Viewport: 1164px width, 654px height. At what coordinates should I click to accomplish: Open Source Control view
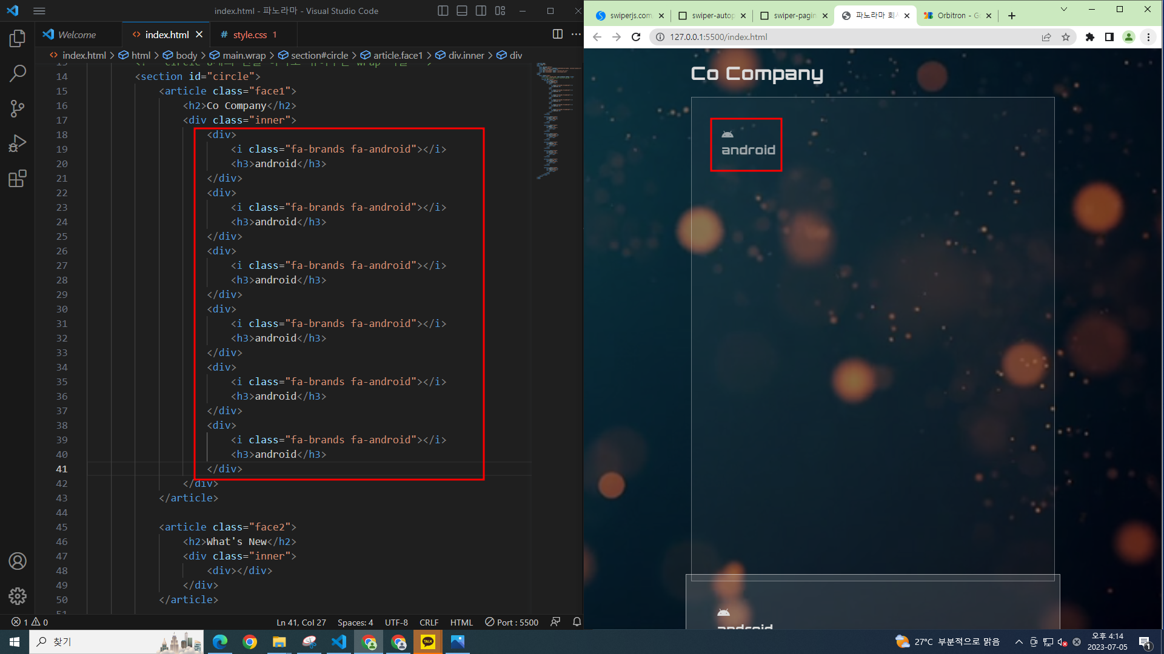(x=18, y=109)
